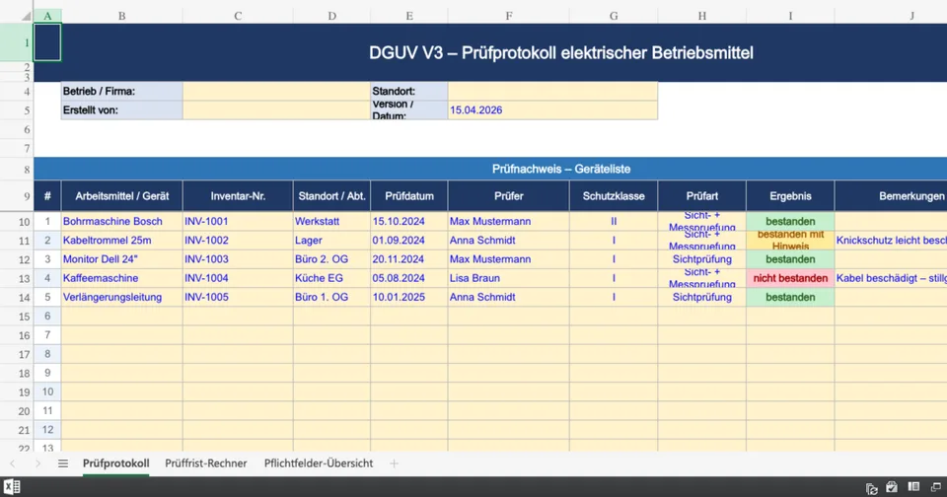Click the 'Anna Schmidt' cell in Kabeltrommel row
Viewport: 947px width, 497px height.
coord(509,241)
